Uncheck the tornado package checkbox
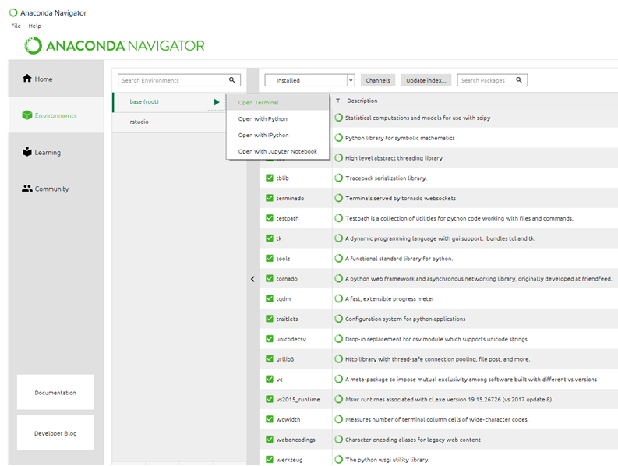The image size is (618, 466). pos(270,278)
